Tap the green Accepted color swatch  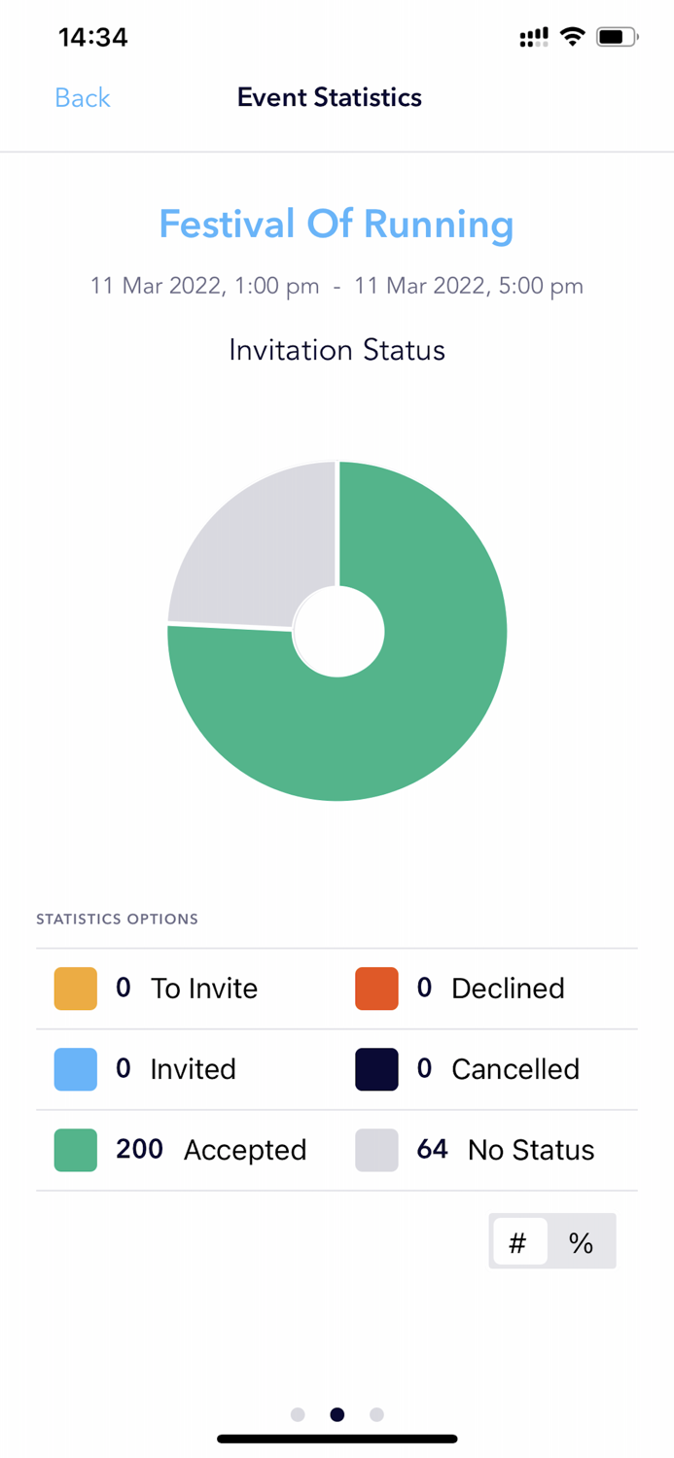pos(76,1150)
